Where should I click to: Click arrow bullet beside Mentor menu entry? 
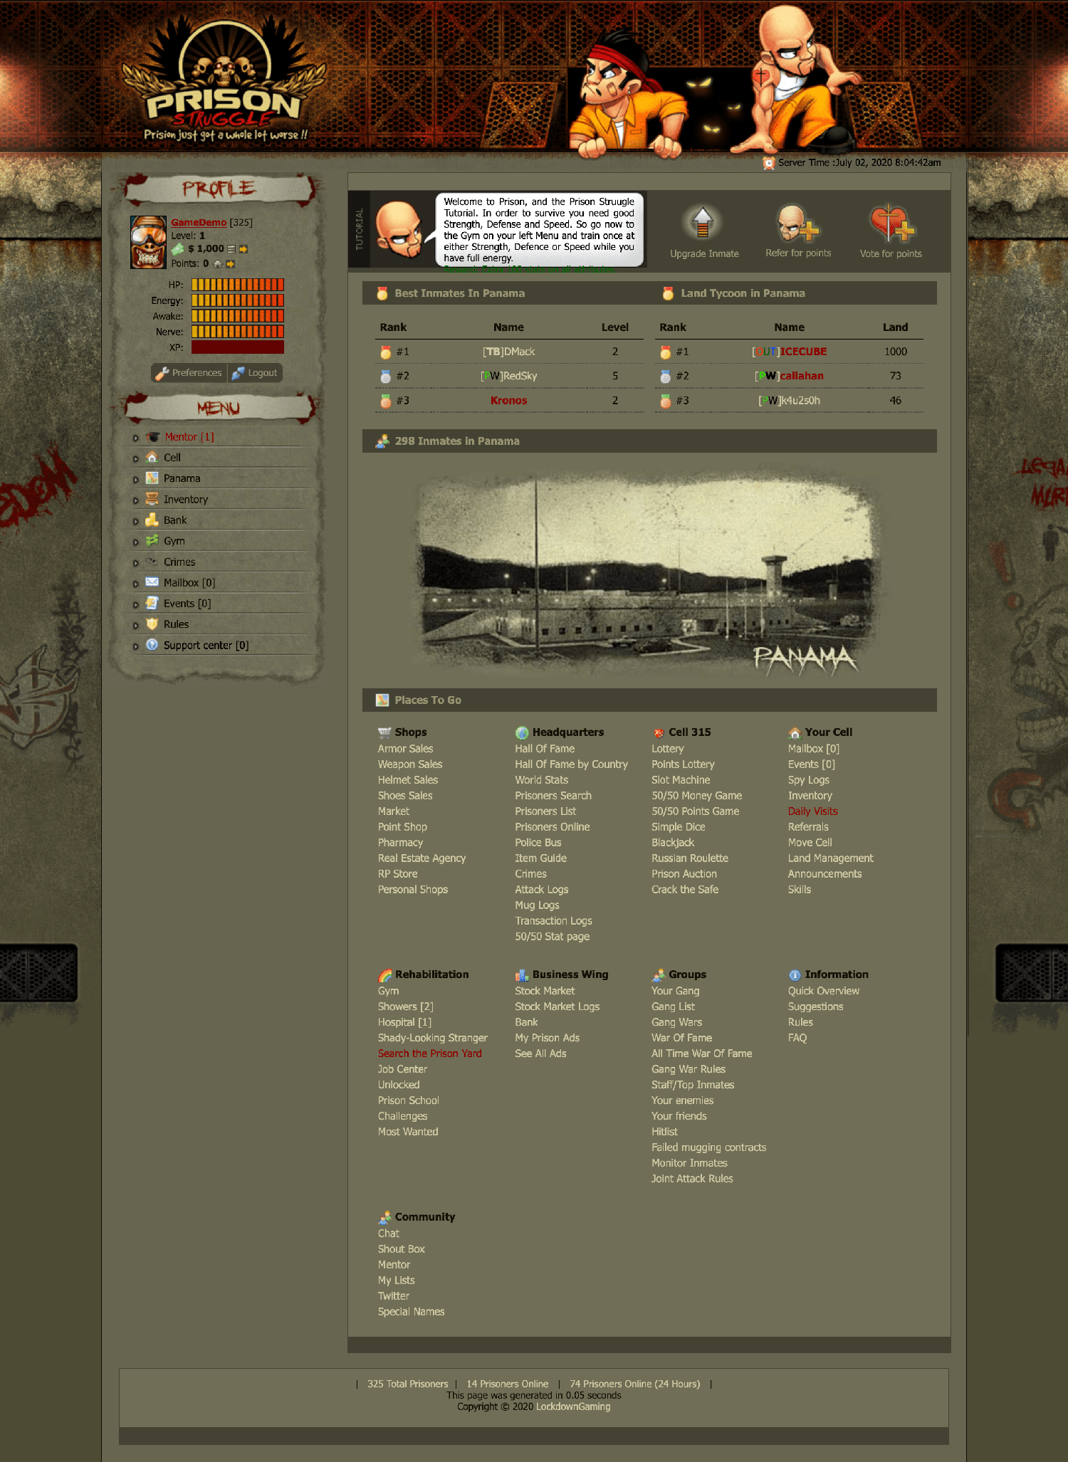[x=135, y=438]
